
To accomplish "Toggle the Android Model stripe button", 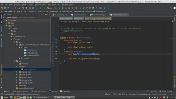I will click(175, 82).
